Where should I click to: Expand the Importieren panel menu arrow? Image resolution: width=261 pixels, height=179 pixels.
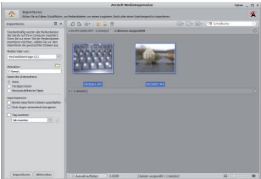point(61,24)
